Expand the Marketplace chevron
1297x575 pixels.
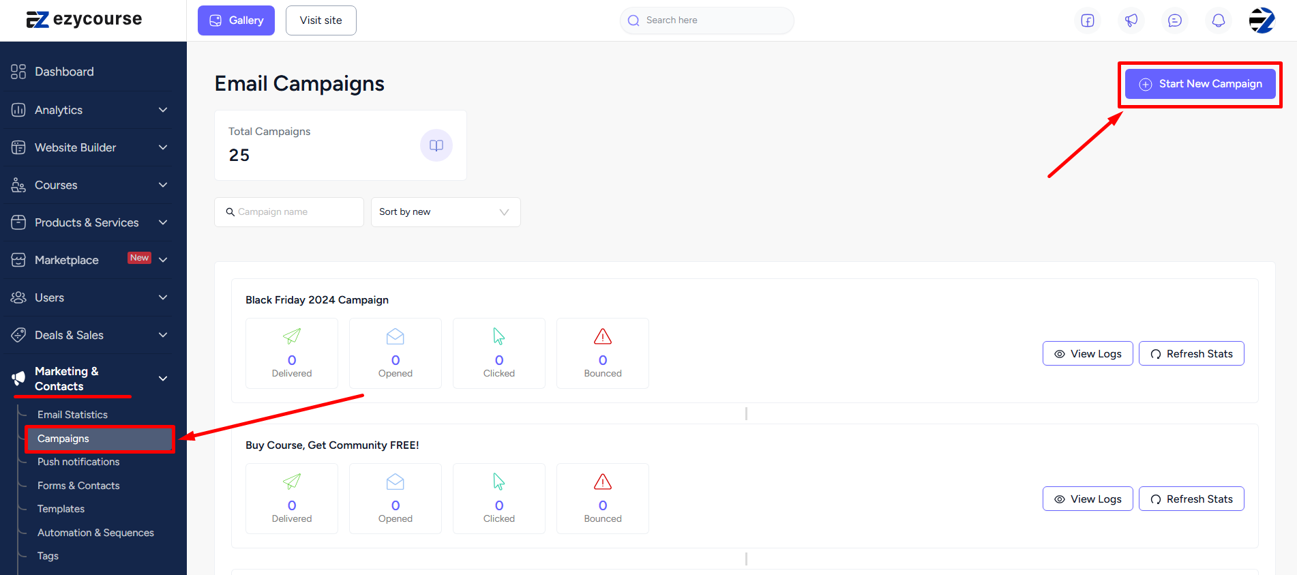[163, 260]
